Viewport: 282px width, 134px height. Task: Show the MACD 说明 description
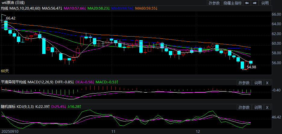[x=258, y=83]
